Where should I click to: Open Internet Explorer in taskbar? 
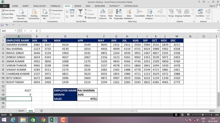click(x=13, y=120)
